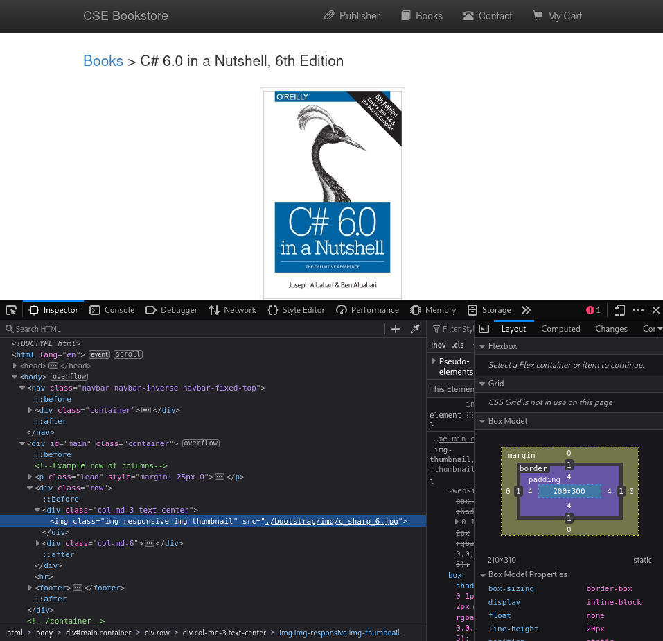Open Responsive Design Mode icon

tap(619, 310)
